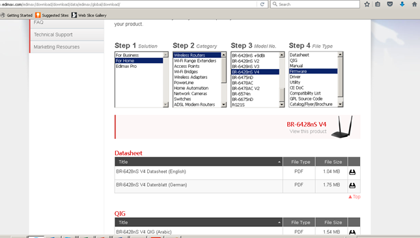Sort Datasheet table by File Size
Image resolution: width=420 pixels, height=238 pixels.
tap(331, 162)
